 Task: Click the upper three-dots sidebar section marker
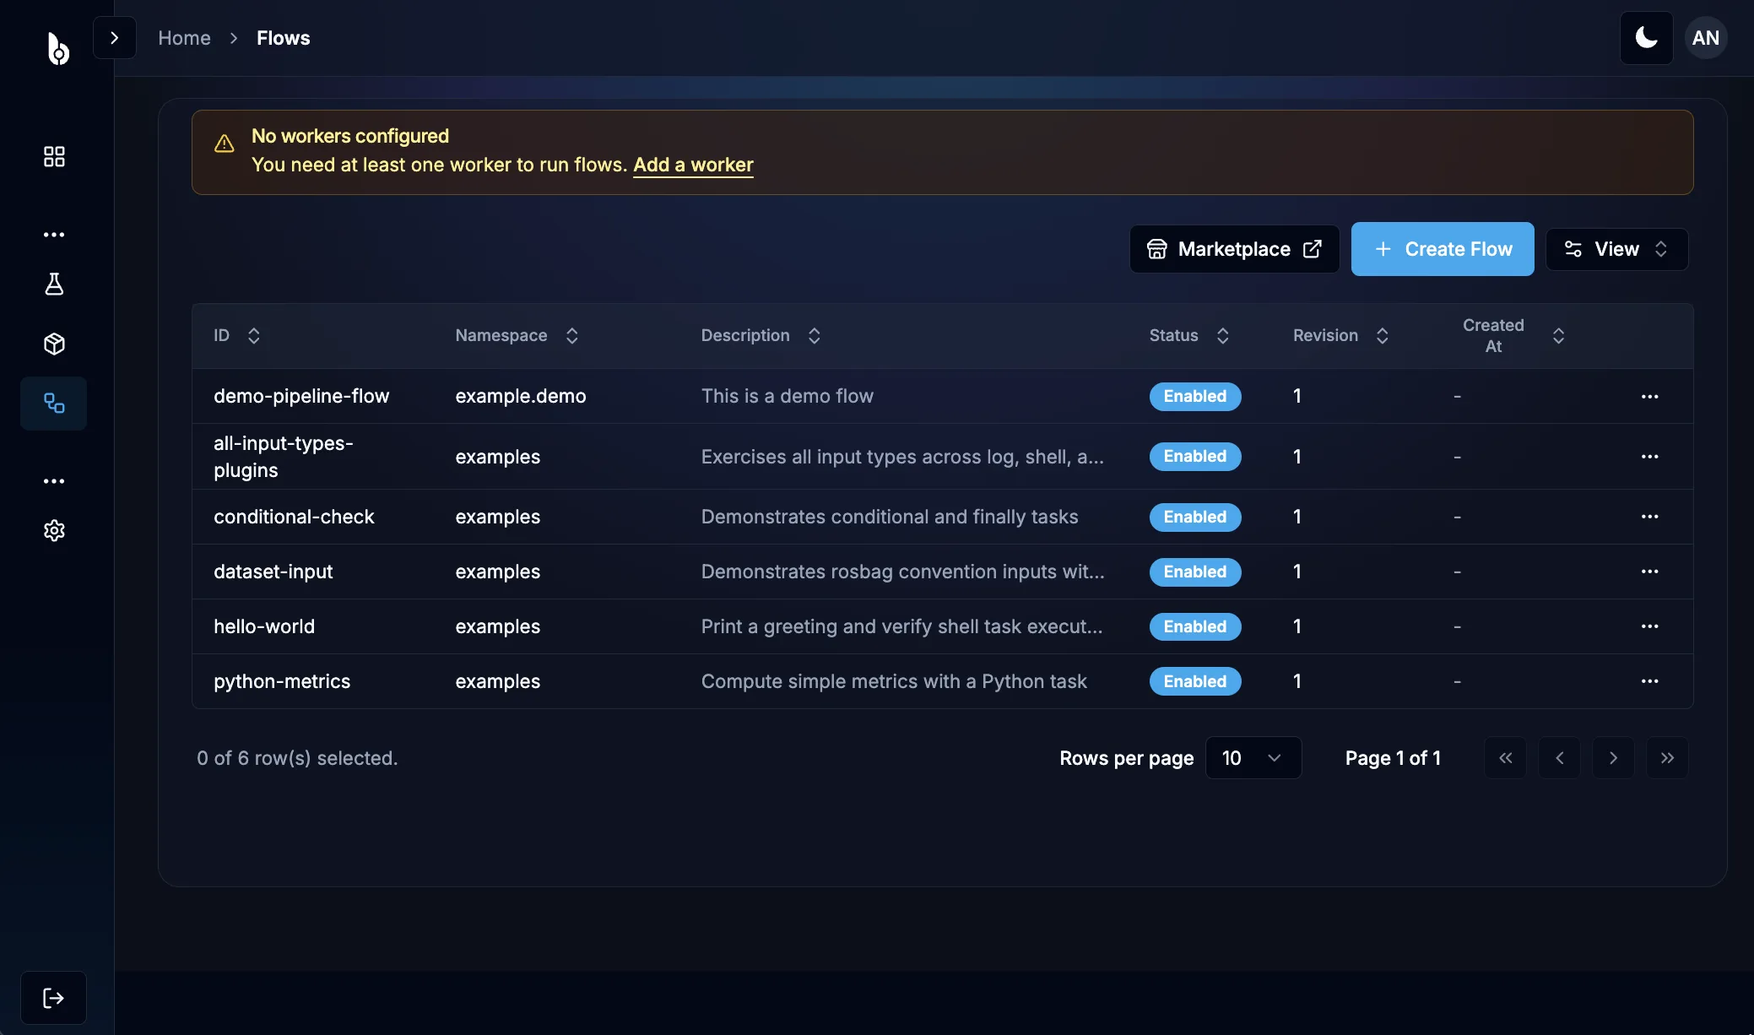pos(54,235)
